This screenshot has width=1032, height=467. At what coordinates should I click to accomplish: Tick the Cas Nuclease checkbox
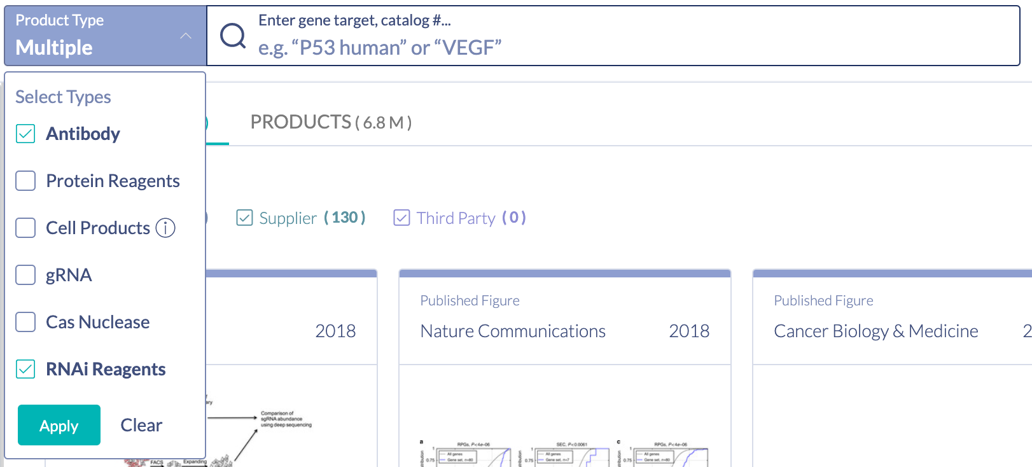pyautogui.click(x=25, y=322)
